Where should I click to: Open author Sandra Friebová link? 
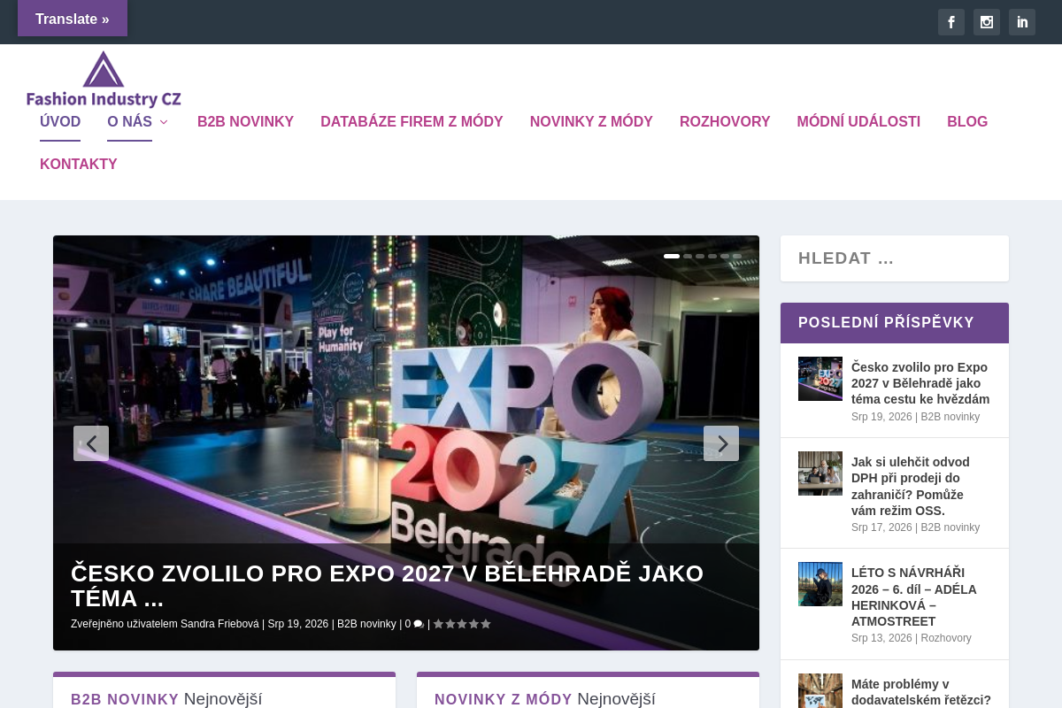click(219, 624)
